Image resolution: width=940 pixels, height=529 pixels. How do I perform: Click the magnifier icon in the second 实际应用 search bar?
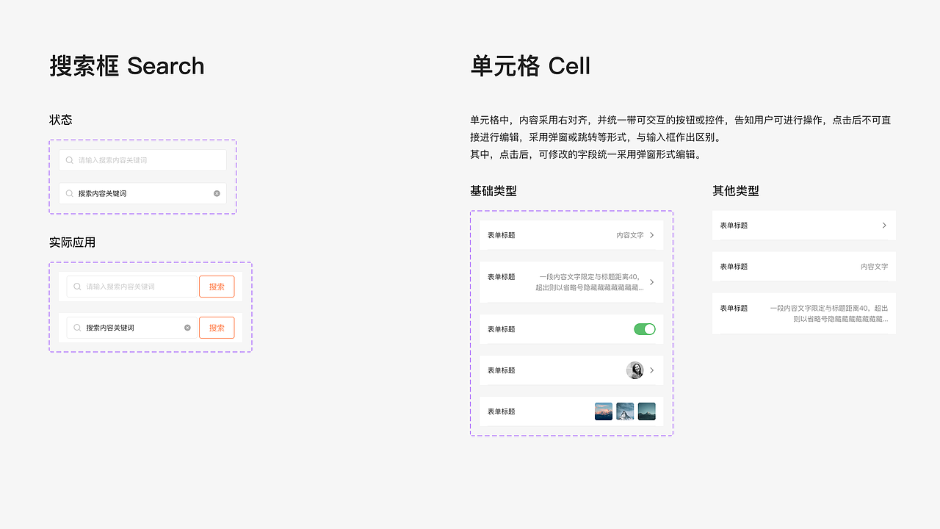point(78,327)
